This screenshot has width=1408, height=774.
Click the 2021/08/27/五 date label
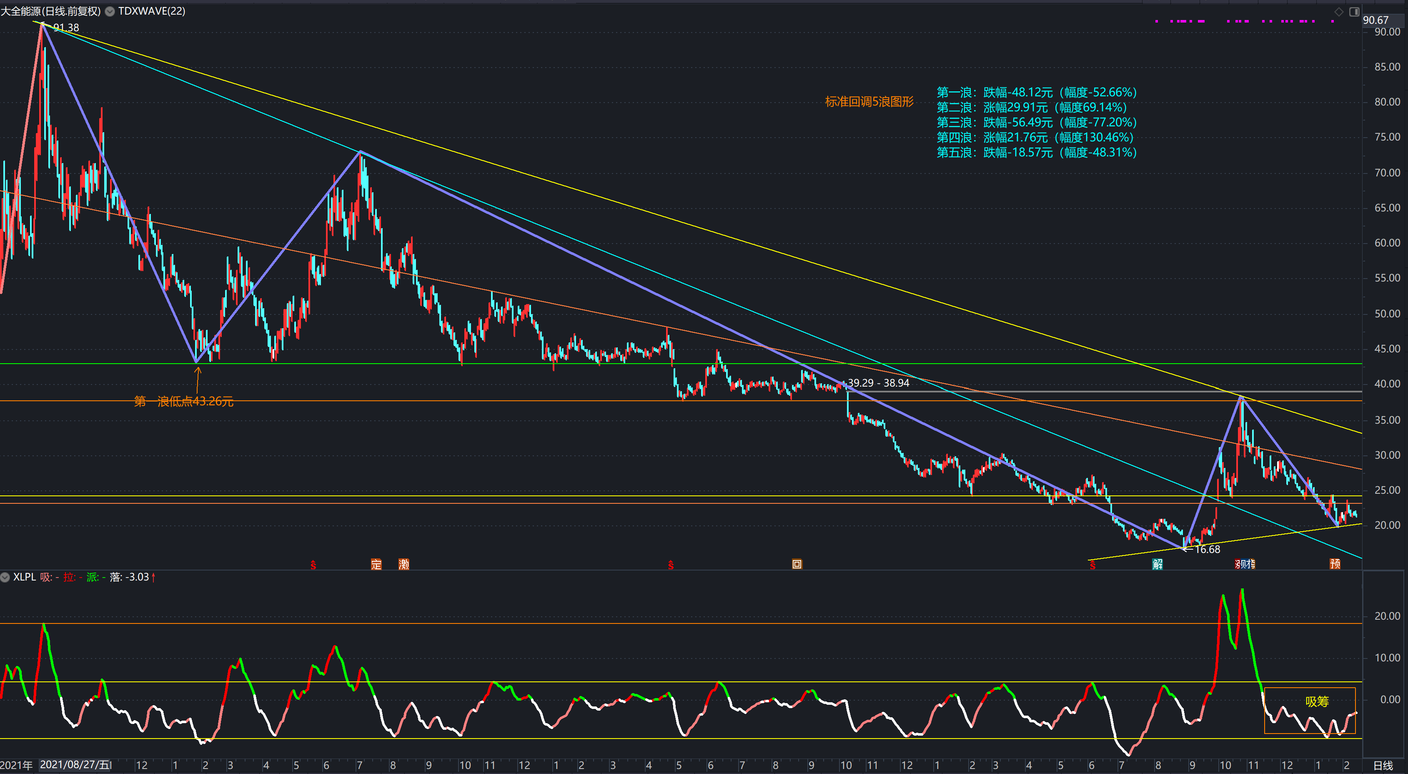[x=75, y=765]
